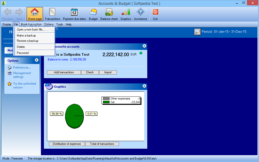259x162 pixels.
Task: Click the 99.99 % chart label
Action: pos(57,114)
